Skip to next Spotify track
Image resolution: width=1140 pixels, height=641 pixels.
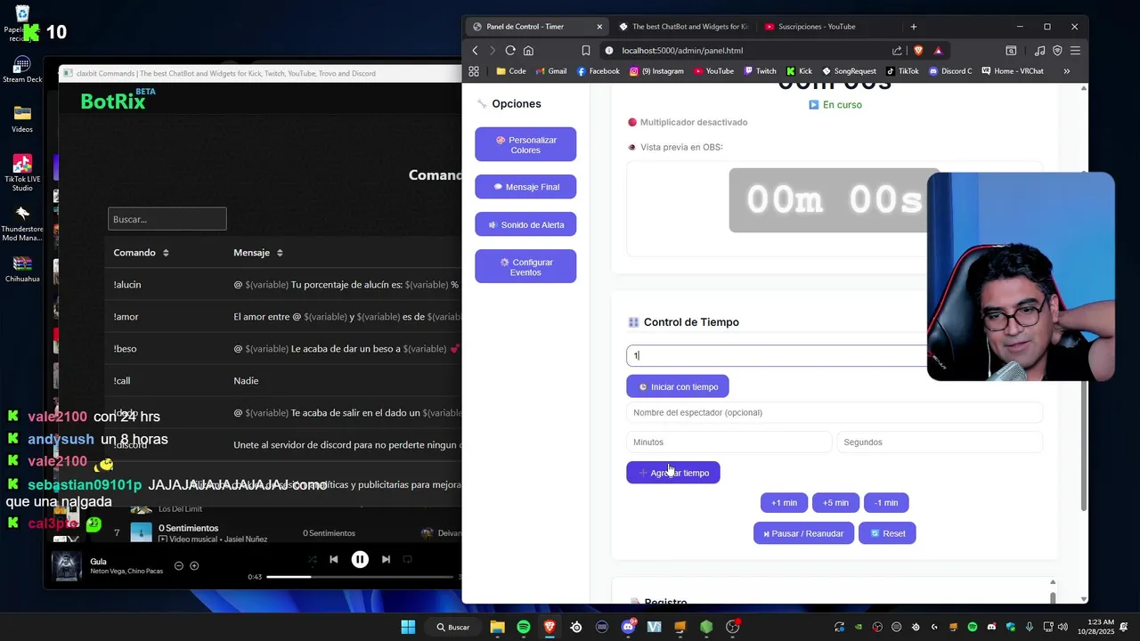pos(386,559)
